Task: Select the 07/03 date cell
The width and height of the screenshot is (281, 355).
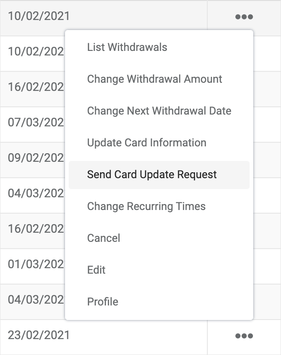Action: [36, 122]
